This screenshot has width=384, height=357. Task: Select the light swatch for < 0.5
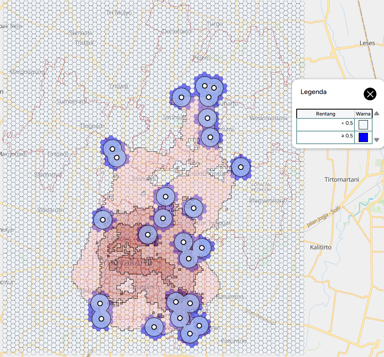click(363, 124)
